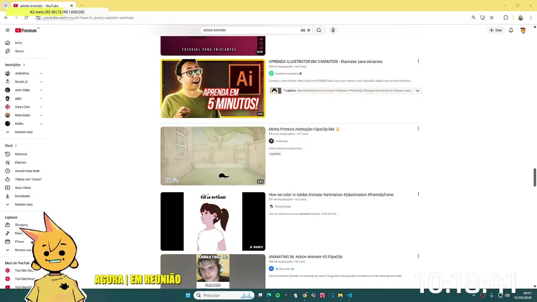Open more options for Illustrator video
This screenshot has height=302, width=537.
coord(418,61)
